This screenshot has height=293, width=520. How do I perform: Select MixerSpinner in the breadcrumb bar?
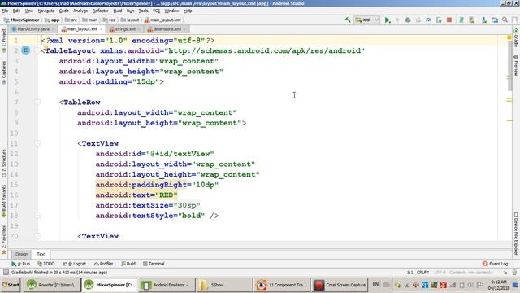tap(21, 20)
